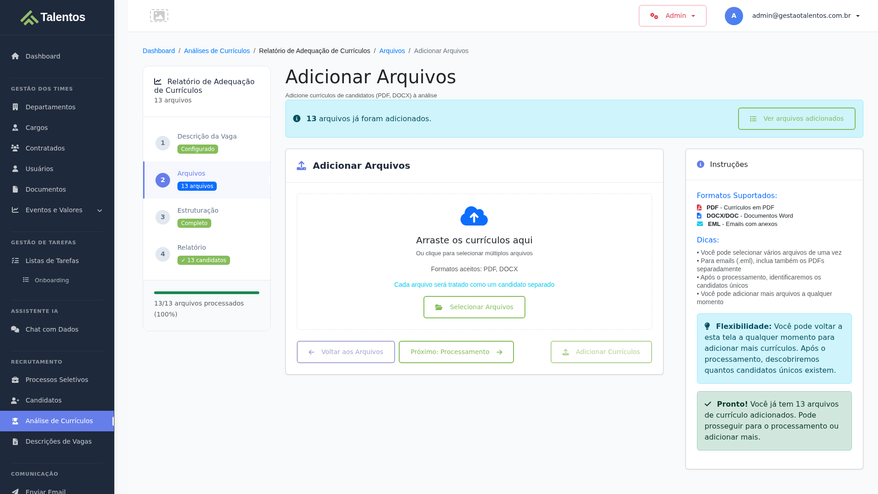Click the Processos Seletivos briefcase icon
Viewport: 878px width, 494px height.
pos(16,380)
